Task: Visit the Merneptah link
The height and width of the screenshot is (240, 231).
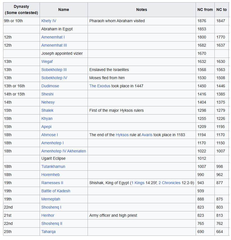Action: pos(51,199)
